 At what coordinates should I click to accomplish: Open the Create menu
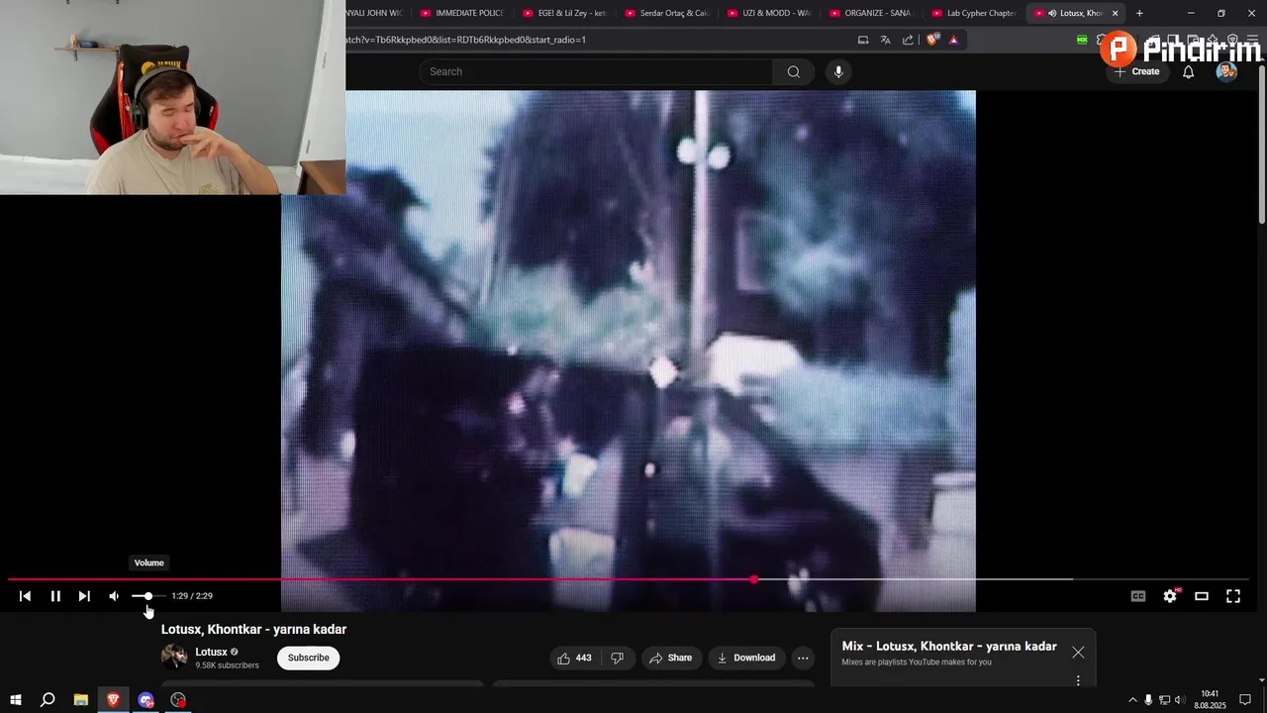(1136, 71)
